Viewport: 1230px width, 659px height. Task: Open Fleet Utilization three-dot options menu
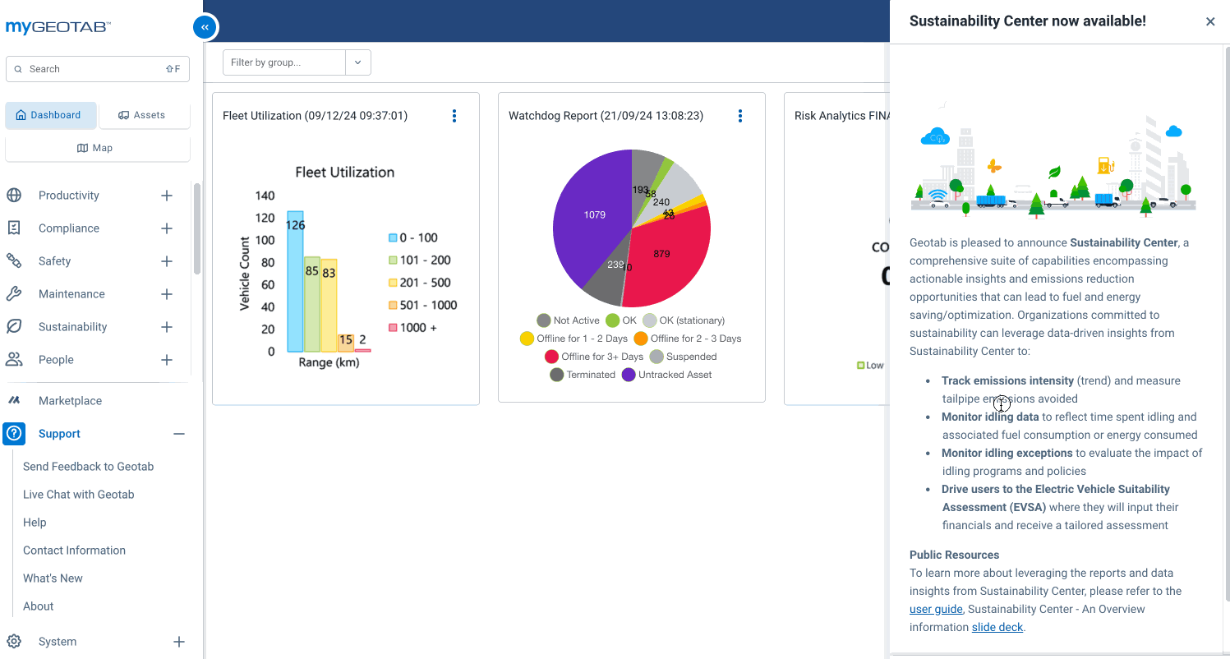(454, 116)
